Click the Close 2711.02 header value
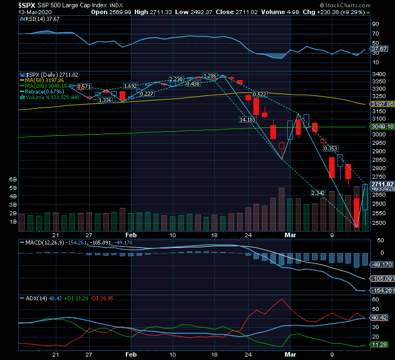 click(x=237, y=12)
